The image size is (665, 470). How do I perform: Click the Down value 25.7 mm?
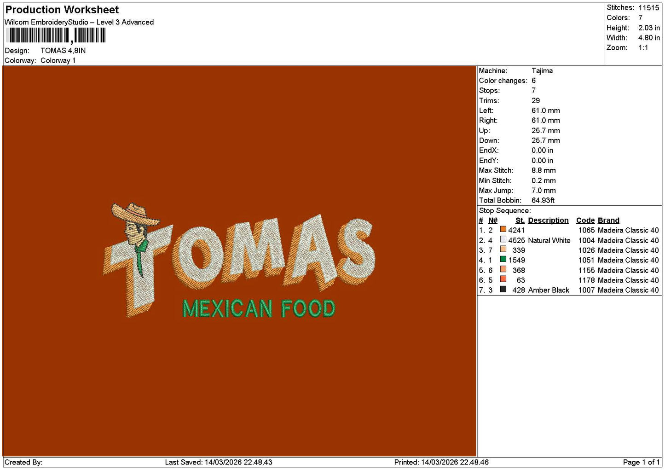tap(546, 140)
